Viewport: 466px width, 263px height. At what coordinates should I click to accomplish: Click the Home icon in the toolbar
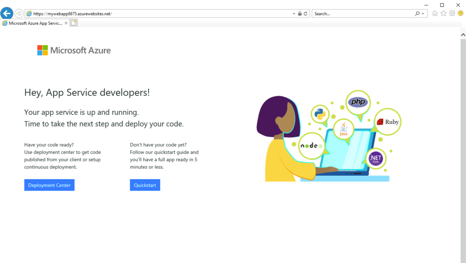pos(435,13)
